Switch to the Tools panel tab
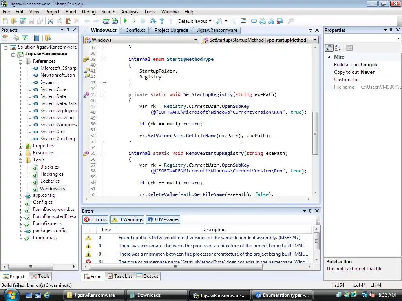 pos(40,276)
